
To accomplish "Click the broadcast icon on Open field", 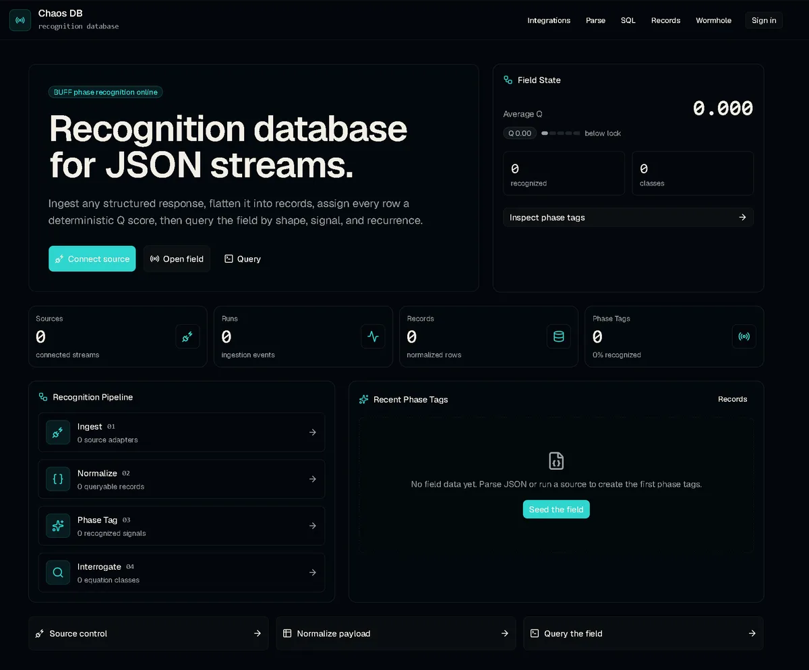I will click(x=154, y=259).
